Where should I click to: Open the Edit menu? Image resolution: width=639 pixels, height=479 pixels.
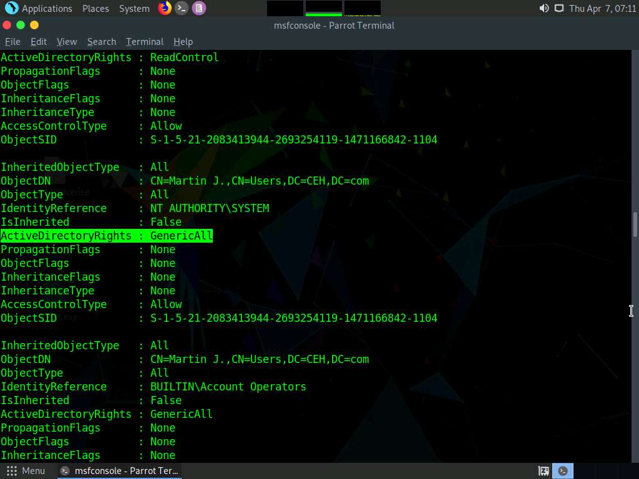click(39, 42)
